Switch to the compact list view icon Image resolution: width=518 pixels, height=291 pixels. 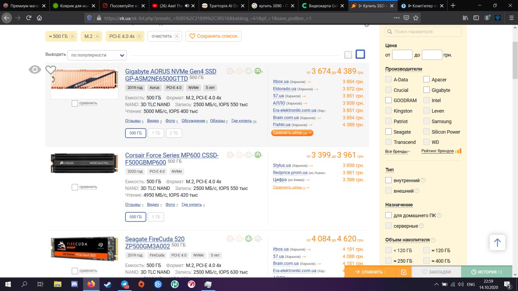click(x=348, y=55)
